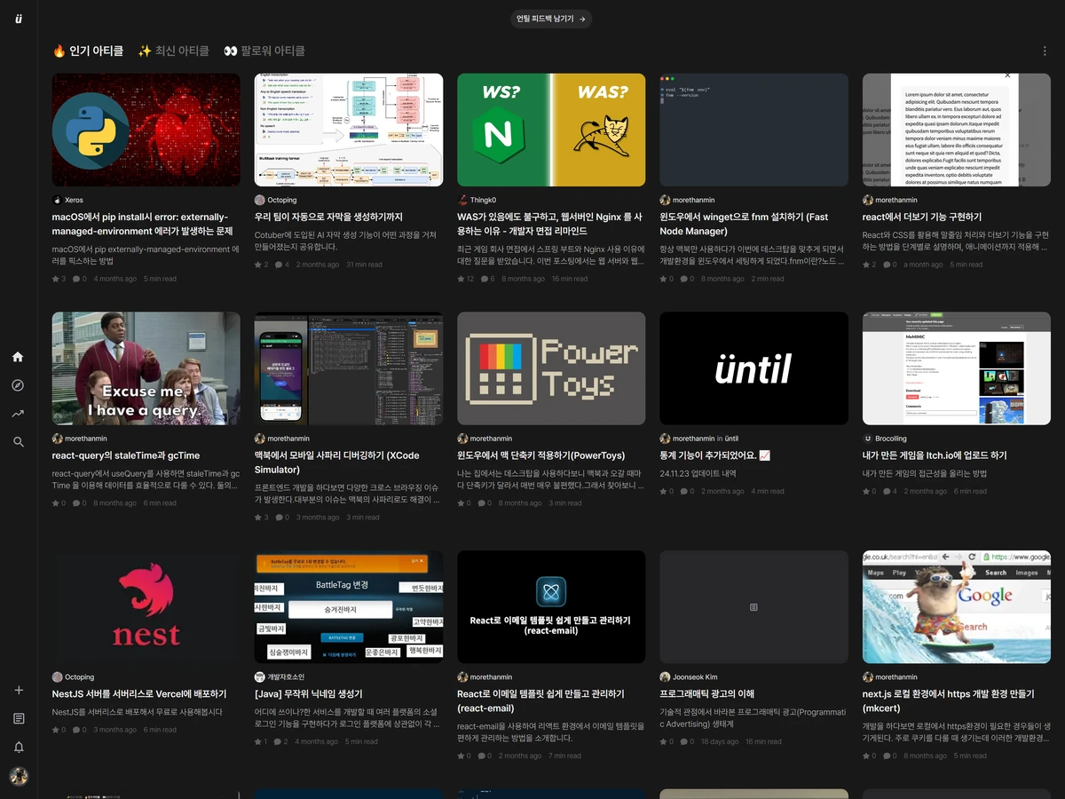Click star icon on 모바일 사파리 디버깅 article
Image resolution: width=1065 pixels, height=799 pixels.
(258, 518)
